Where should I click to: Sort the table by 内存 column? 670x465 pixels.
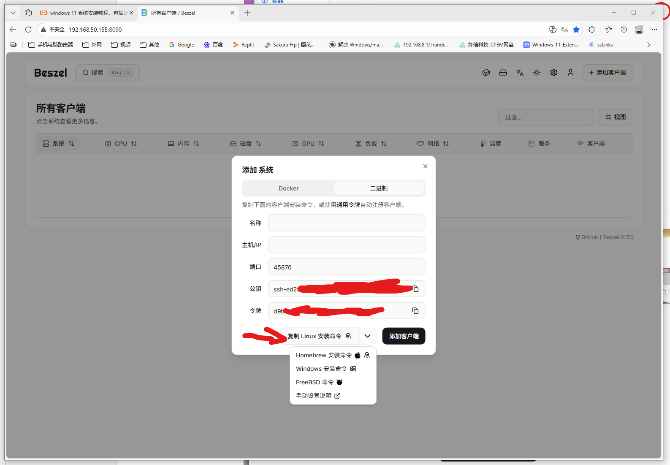click(183, 144)
